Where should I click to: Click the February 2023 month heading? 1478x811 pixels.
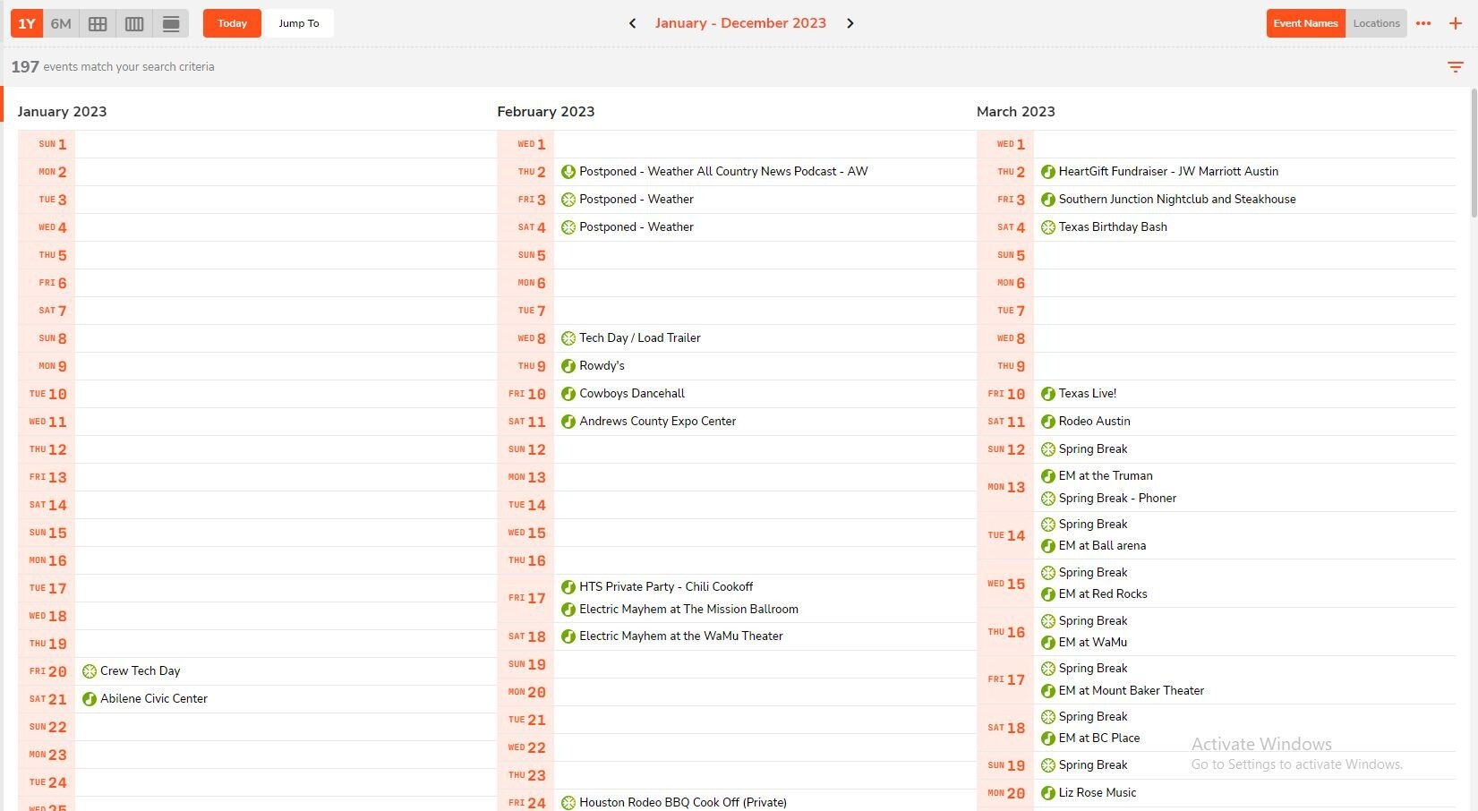click(x=545, y=111)
